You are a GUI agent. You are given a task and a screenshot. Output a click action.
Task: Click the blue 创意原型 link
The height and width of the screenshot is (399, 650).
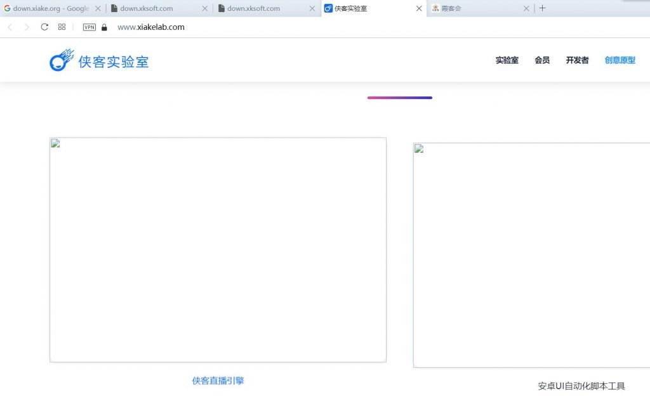620,60
